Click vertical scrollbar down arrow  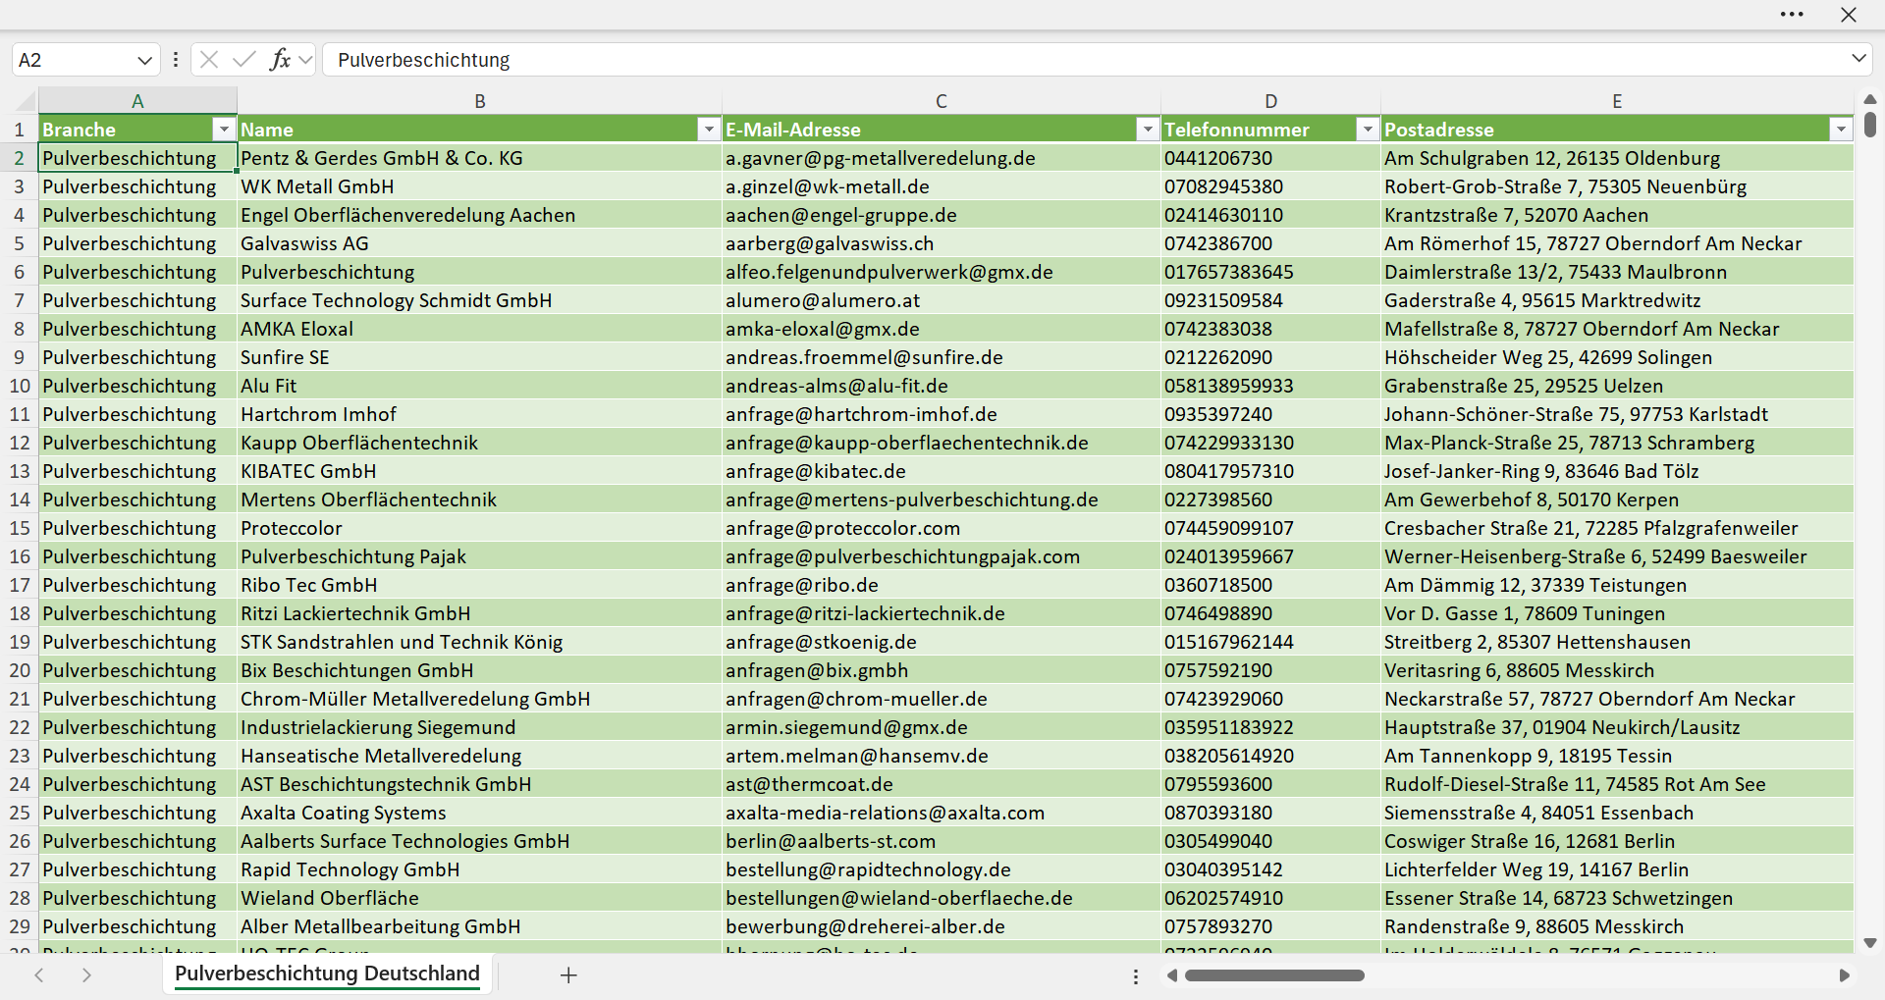pyautogui.click(x=1870, y=943)
